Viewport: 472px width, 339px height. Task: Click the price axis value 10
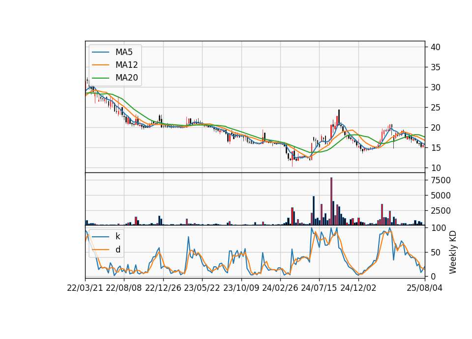click(x=436, y=168)
